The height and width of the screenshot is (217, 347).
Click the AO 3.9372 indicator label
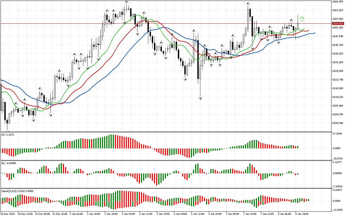pyautogui.click(x=8, y=135)
